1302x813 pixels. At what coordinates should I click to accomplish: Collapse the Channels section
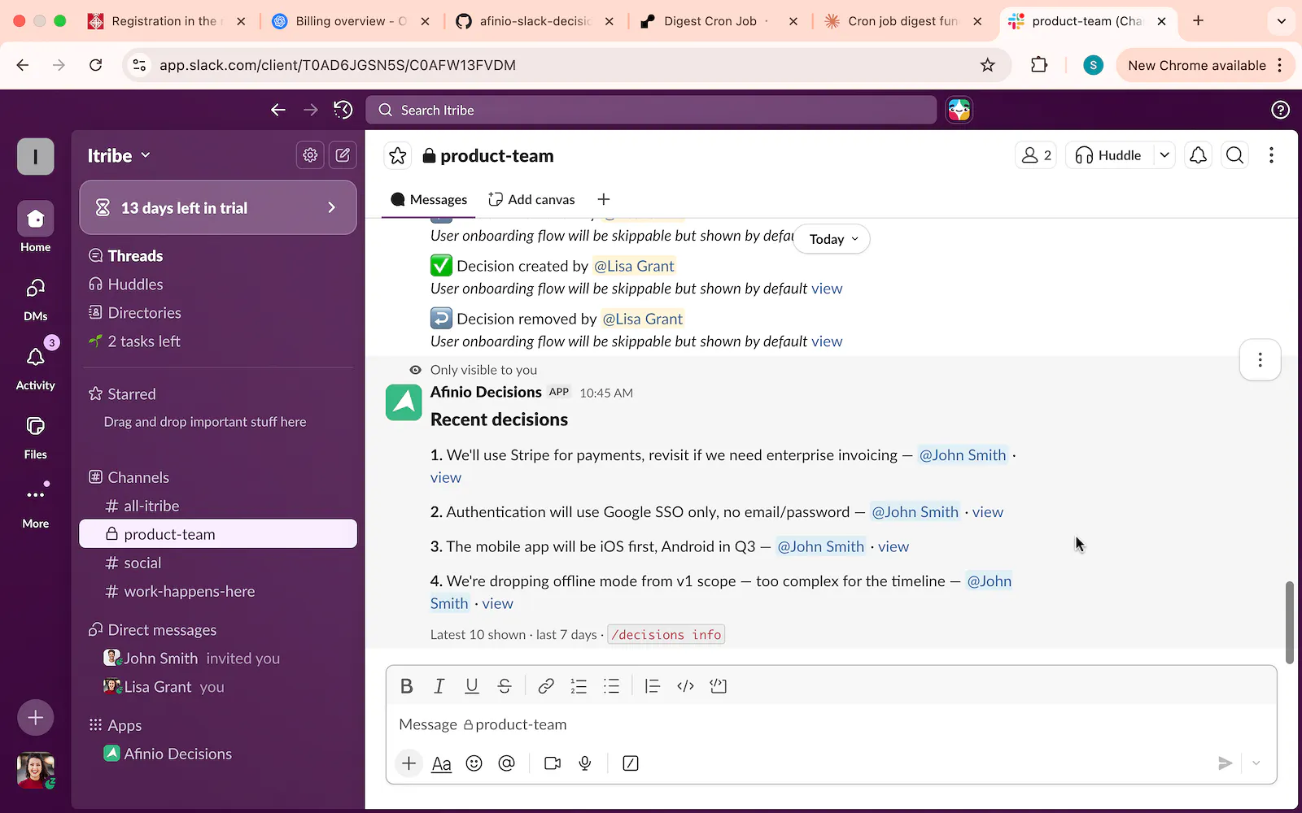129,477
